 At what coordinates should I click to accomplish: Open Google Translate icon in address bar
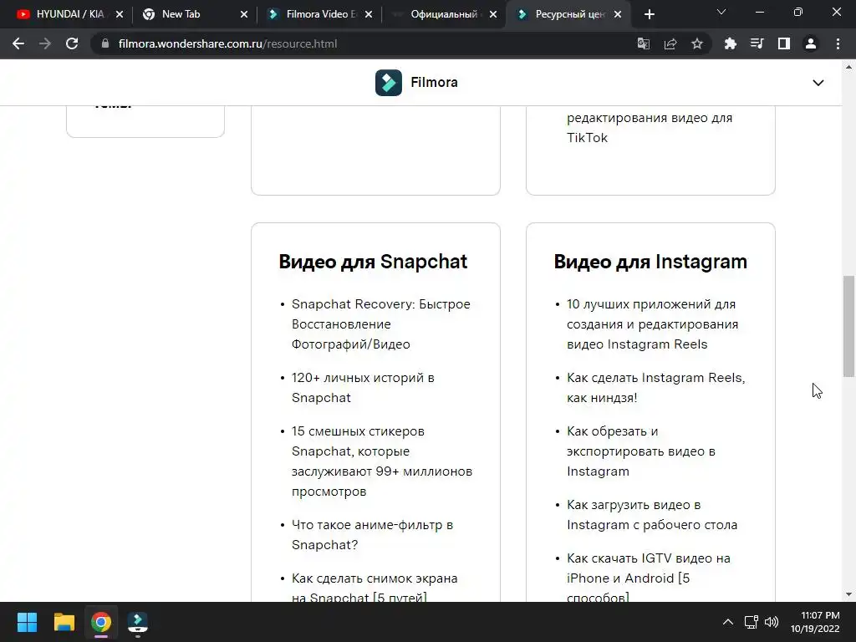644,43
